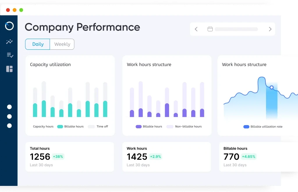Screen dimensions: 298x192
Task: Click the middle white dot in sidebar
Action: pos(9,116)
